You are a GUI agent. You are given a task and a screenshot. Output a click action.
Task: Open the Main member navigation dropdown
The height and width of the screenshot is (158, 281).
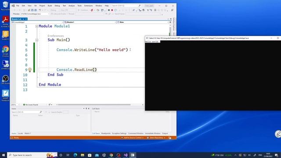pos(143,22)
